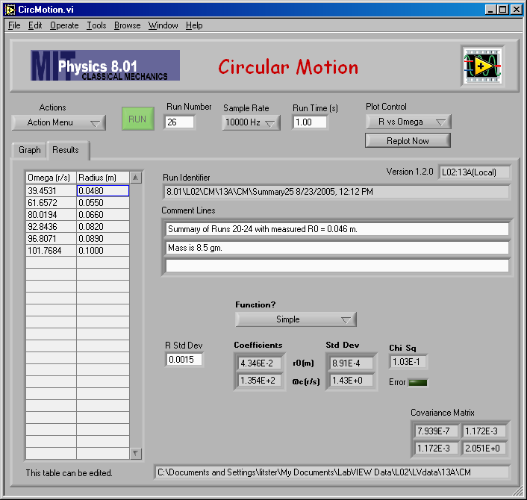Expand the Sample Rate 10000 Hz dropdown

click(x=251, y=122)
